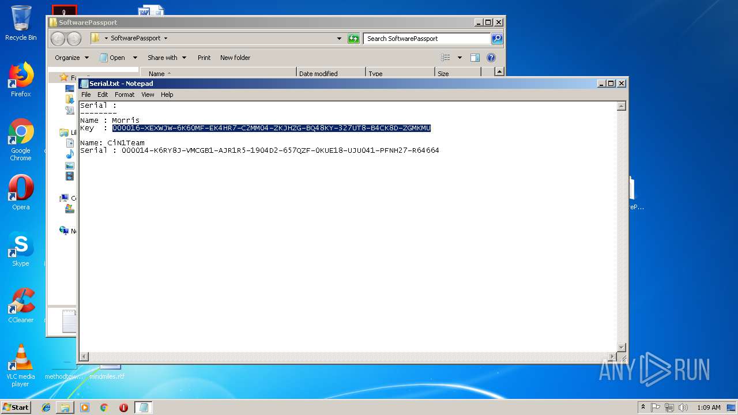Expand Open button dropdown arrow
Screen dimensions: 738x415
click(135, 58)
